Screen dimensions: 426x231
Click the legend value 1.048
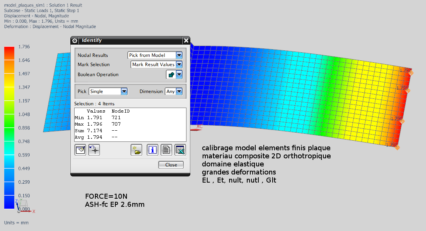pos(24,114)
